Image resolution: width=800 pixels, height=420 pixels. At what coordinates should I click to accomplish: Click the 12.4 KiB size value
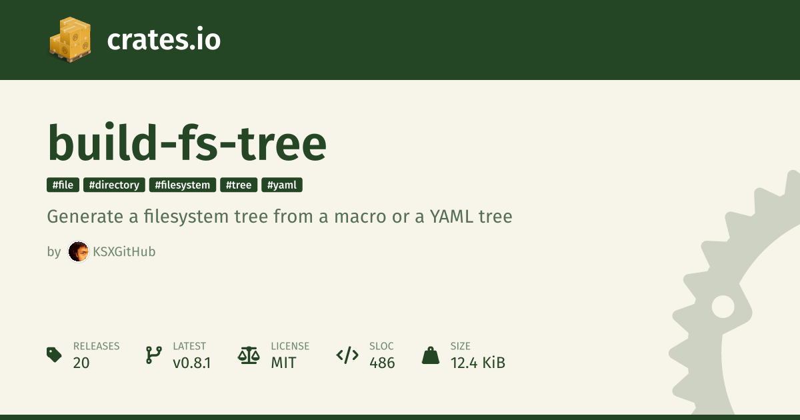(x=477, y=363)
